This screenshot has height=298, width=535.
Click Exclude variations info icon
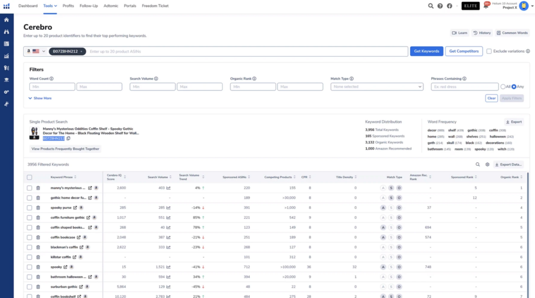click(528, 51)
